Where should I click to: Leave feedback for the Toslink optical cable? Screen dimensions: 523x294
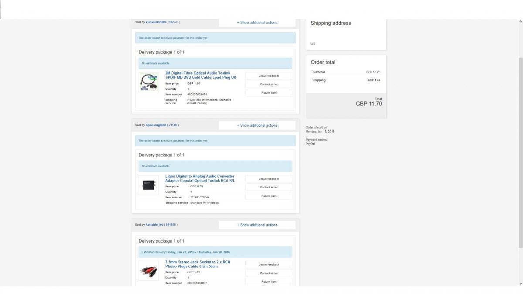pos(269,76)
